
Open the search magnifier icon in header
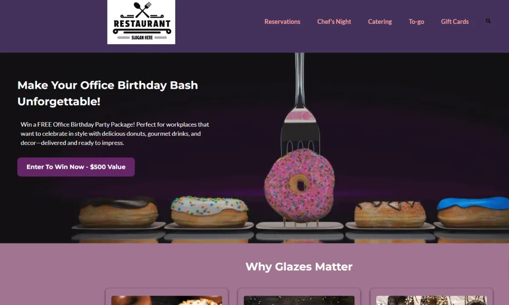pyautogui.click(x=488, y=21)
